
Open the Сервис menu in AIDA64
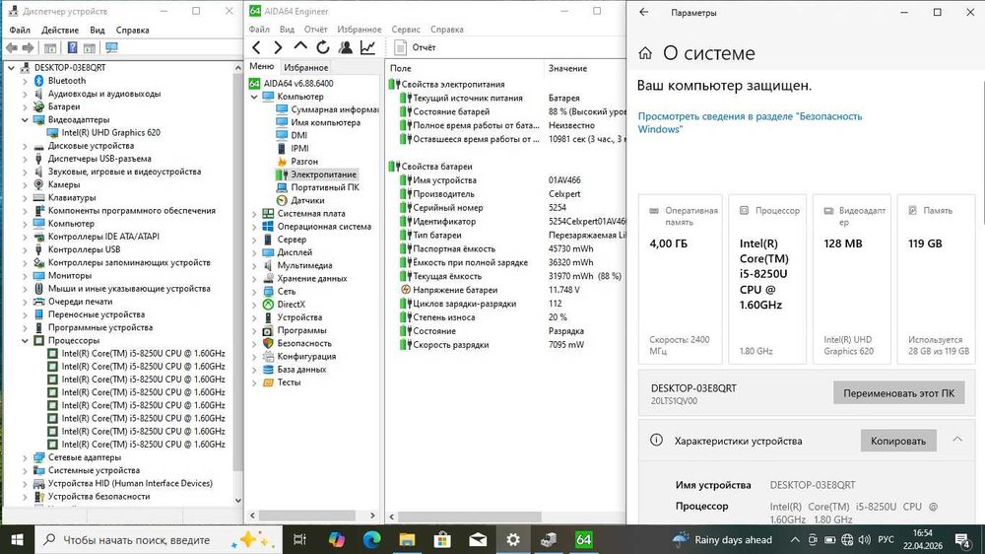(405, 29)
